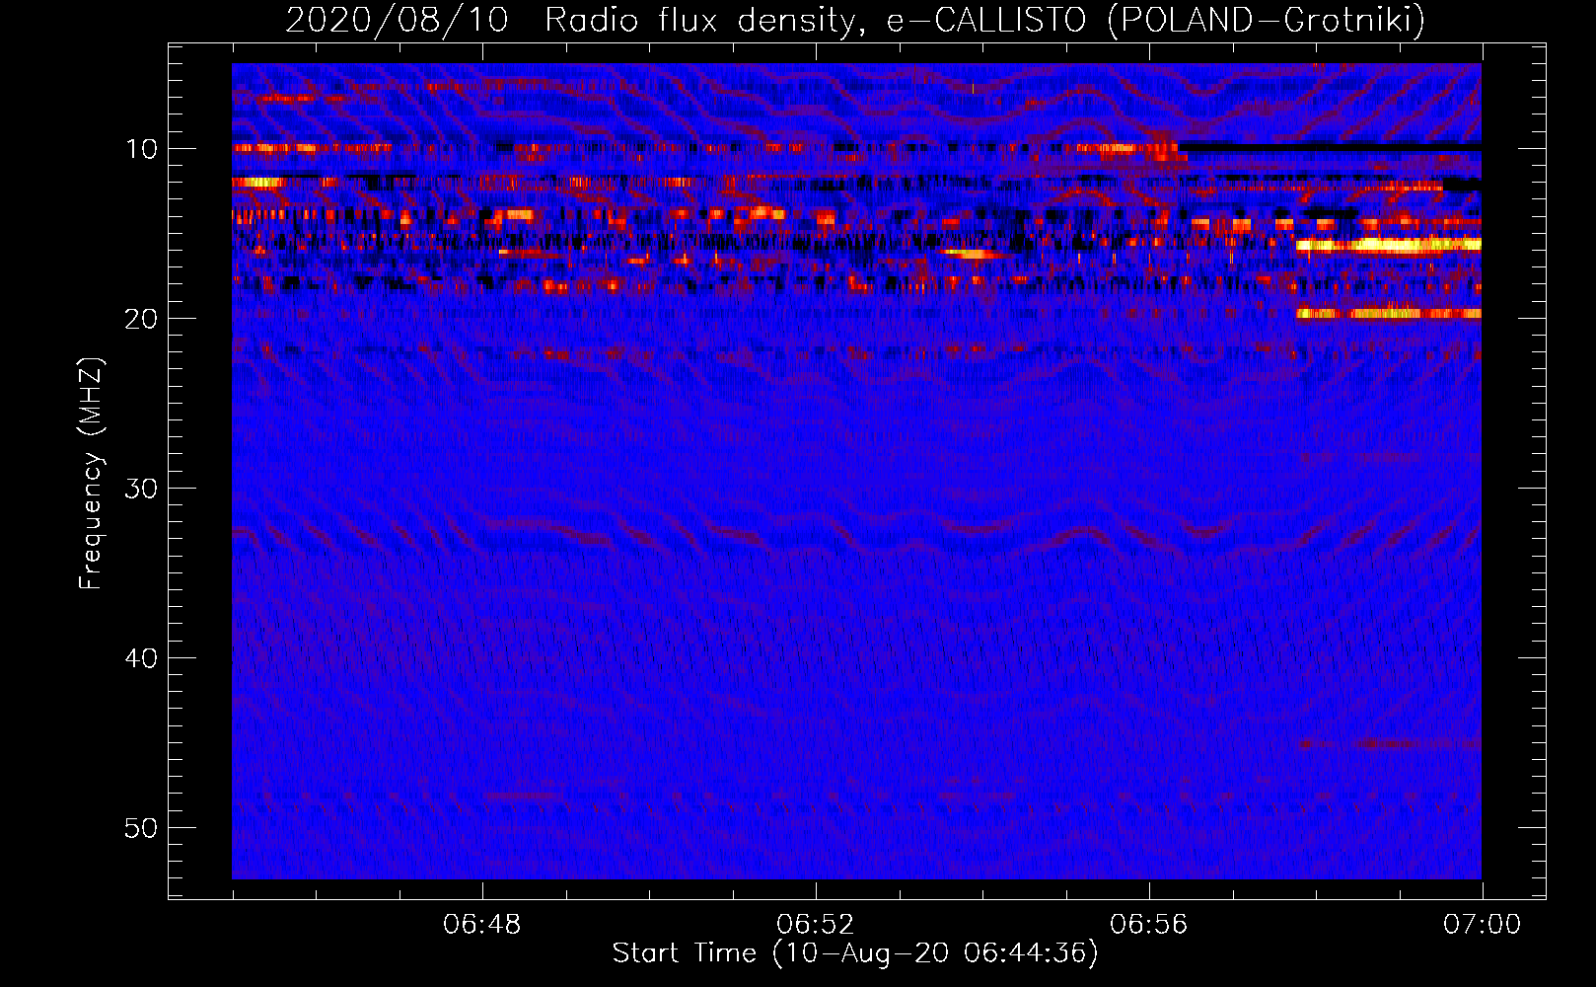Screen dimensions: 1596x987
Task: Click the 06:56 time tick label
Action: click(x=1149, y=925)
